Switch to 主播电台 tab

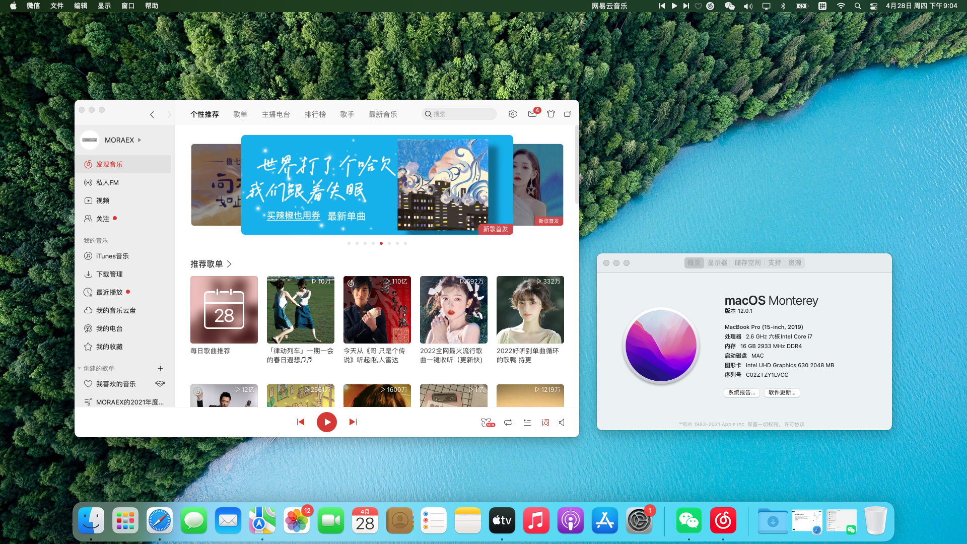(x=276, y=114)
